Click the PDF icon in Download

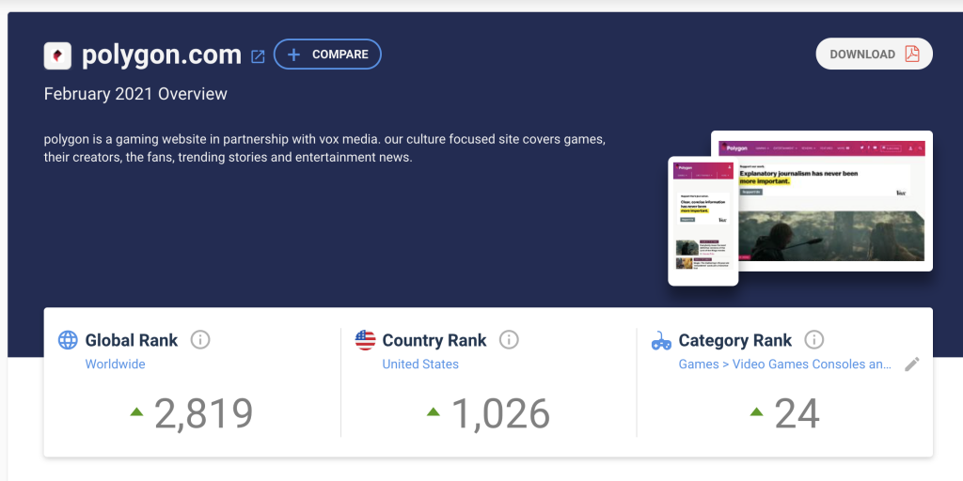click(x=912, y=54)
